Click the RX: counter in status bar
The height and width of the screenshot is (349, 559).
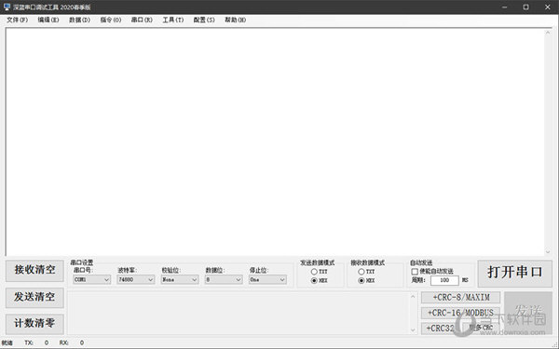(x=72, y=342)
